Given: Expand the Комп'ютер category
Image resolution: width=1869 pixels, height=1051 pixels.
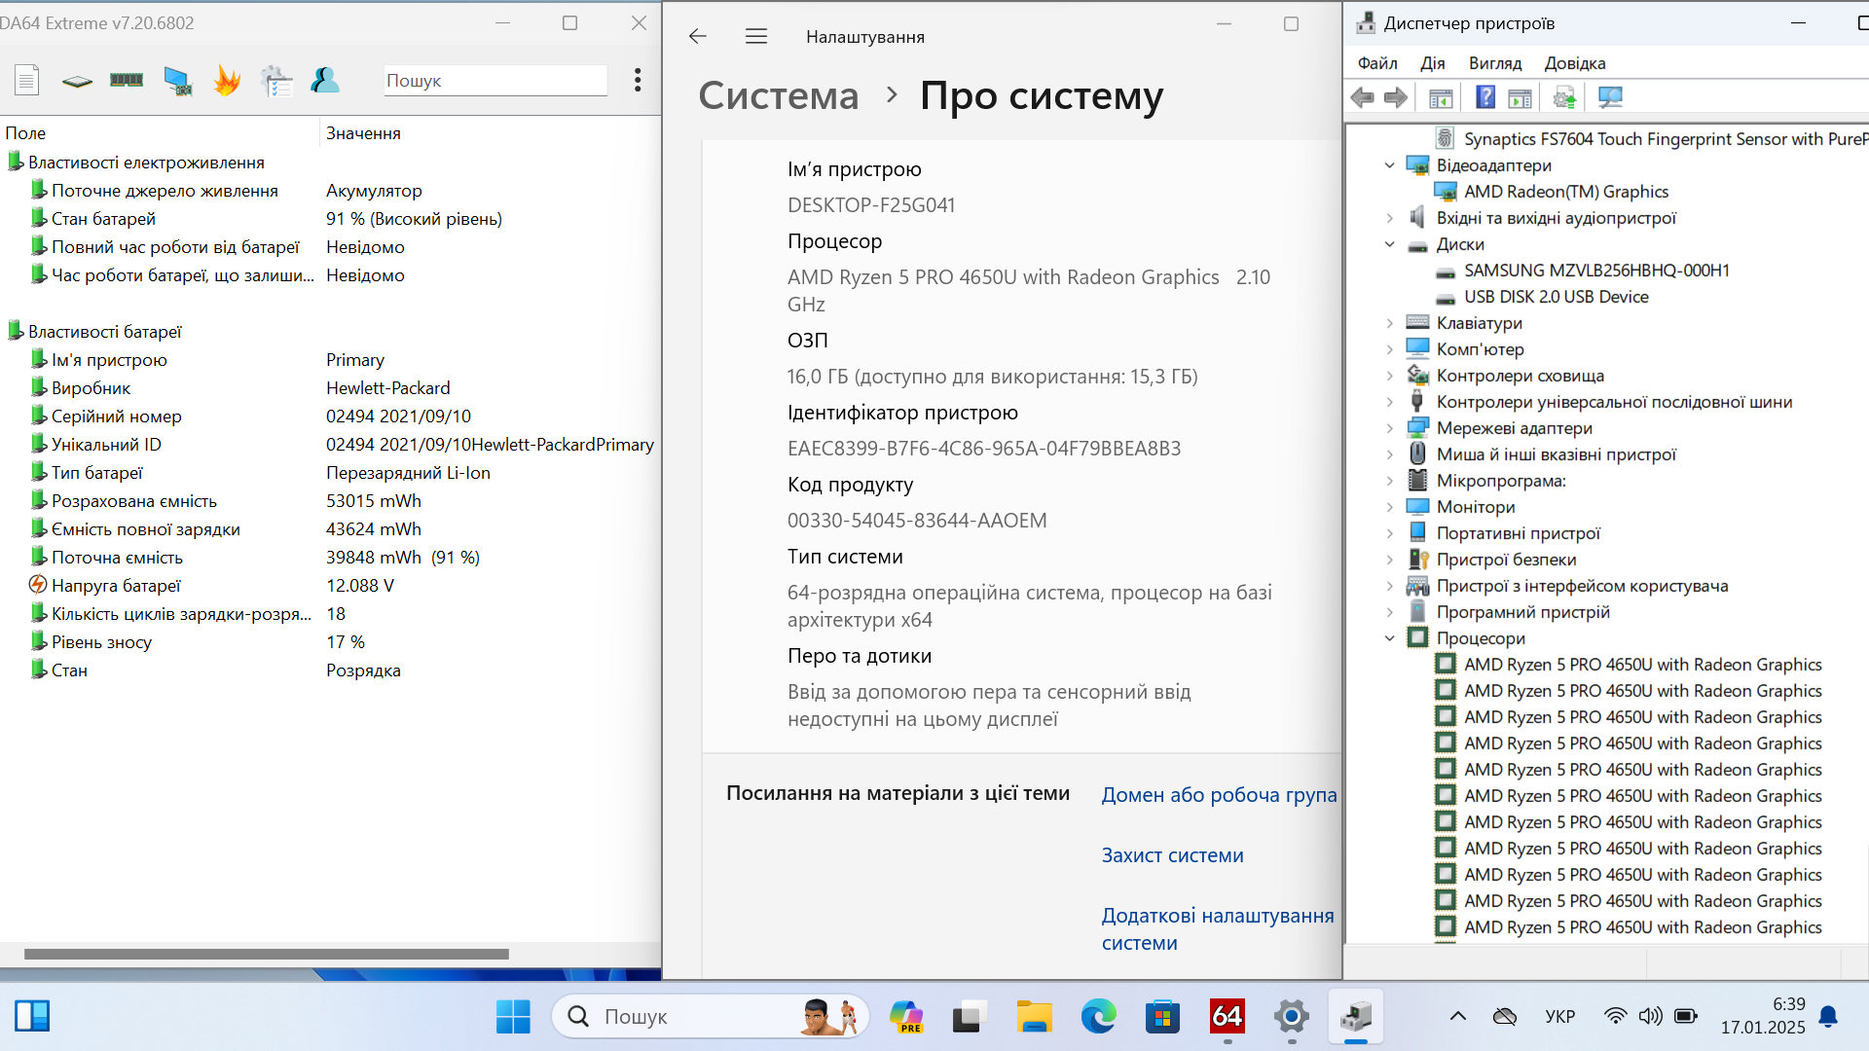Looking at the screenshot, I should click(x=1390, y=349).
